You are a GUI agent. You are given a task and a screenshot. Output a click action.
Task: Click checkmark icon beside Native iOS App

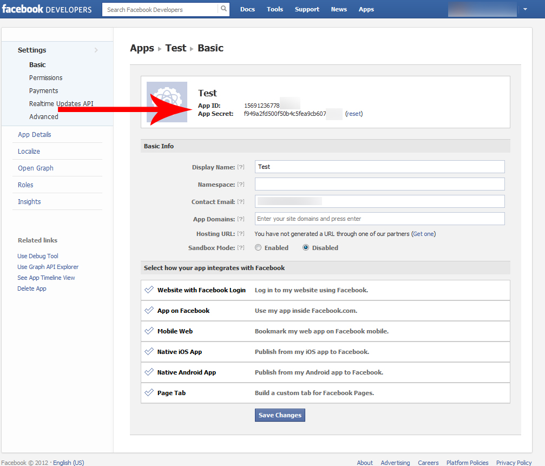[149, 352]
